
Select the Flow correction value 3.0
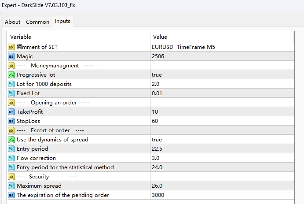156,158
